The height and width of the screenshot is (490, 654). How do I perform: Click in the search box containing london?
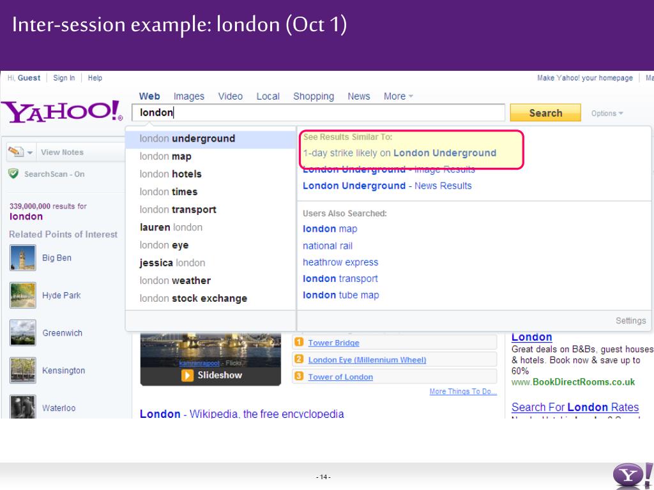(x=318, y=112)
